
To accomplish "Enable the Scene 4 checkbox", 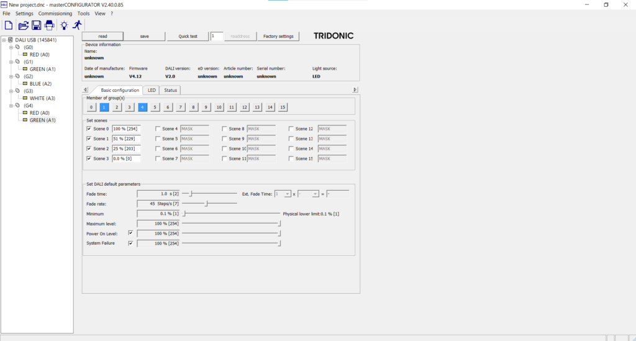I will [158, 129].
